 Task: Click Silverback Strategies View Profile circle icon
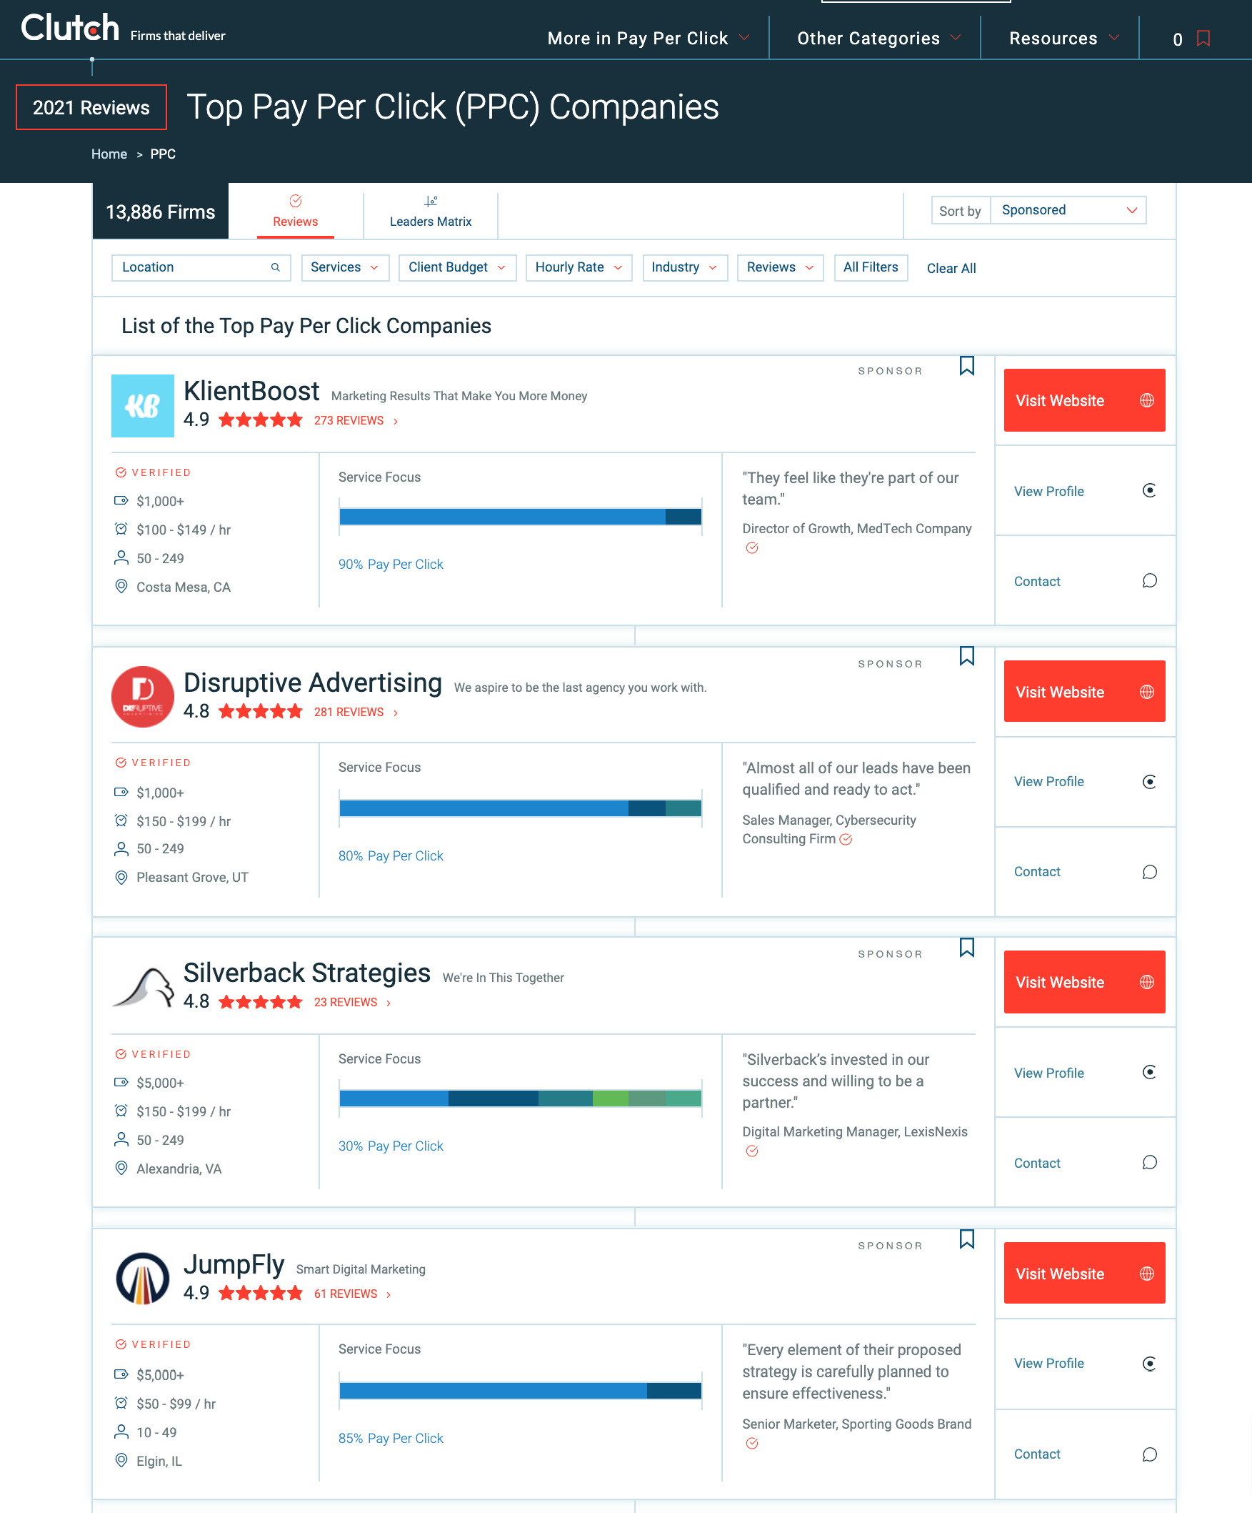[x=1149, y=1072]
